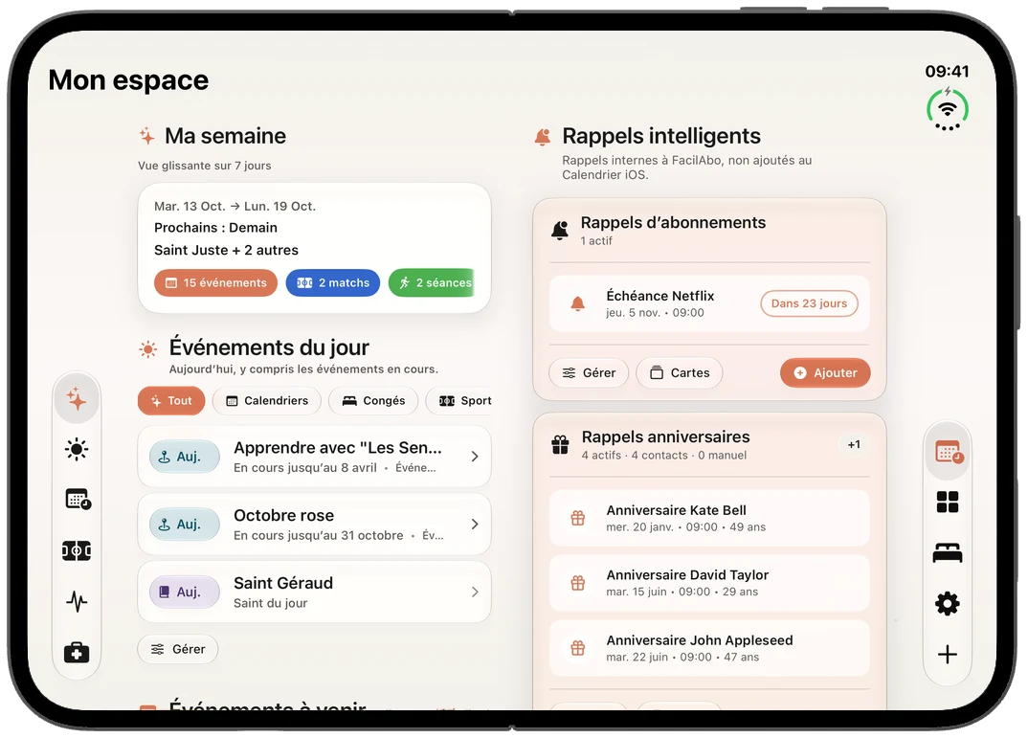Select the Tout filter tab
Image resolution: width=1028 pixels, height=738 pixels.
pyautogui.click(x=171, y=400)
